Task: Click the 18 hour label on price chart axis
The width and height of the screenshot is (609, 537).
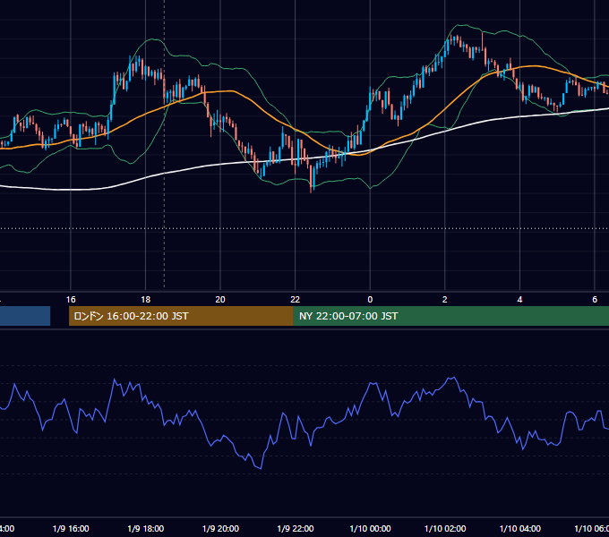Action: click(x=145, y=300)
